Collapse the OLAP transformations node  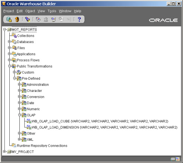pos(19,115)
